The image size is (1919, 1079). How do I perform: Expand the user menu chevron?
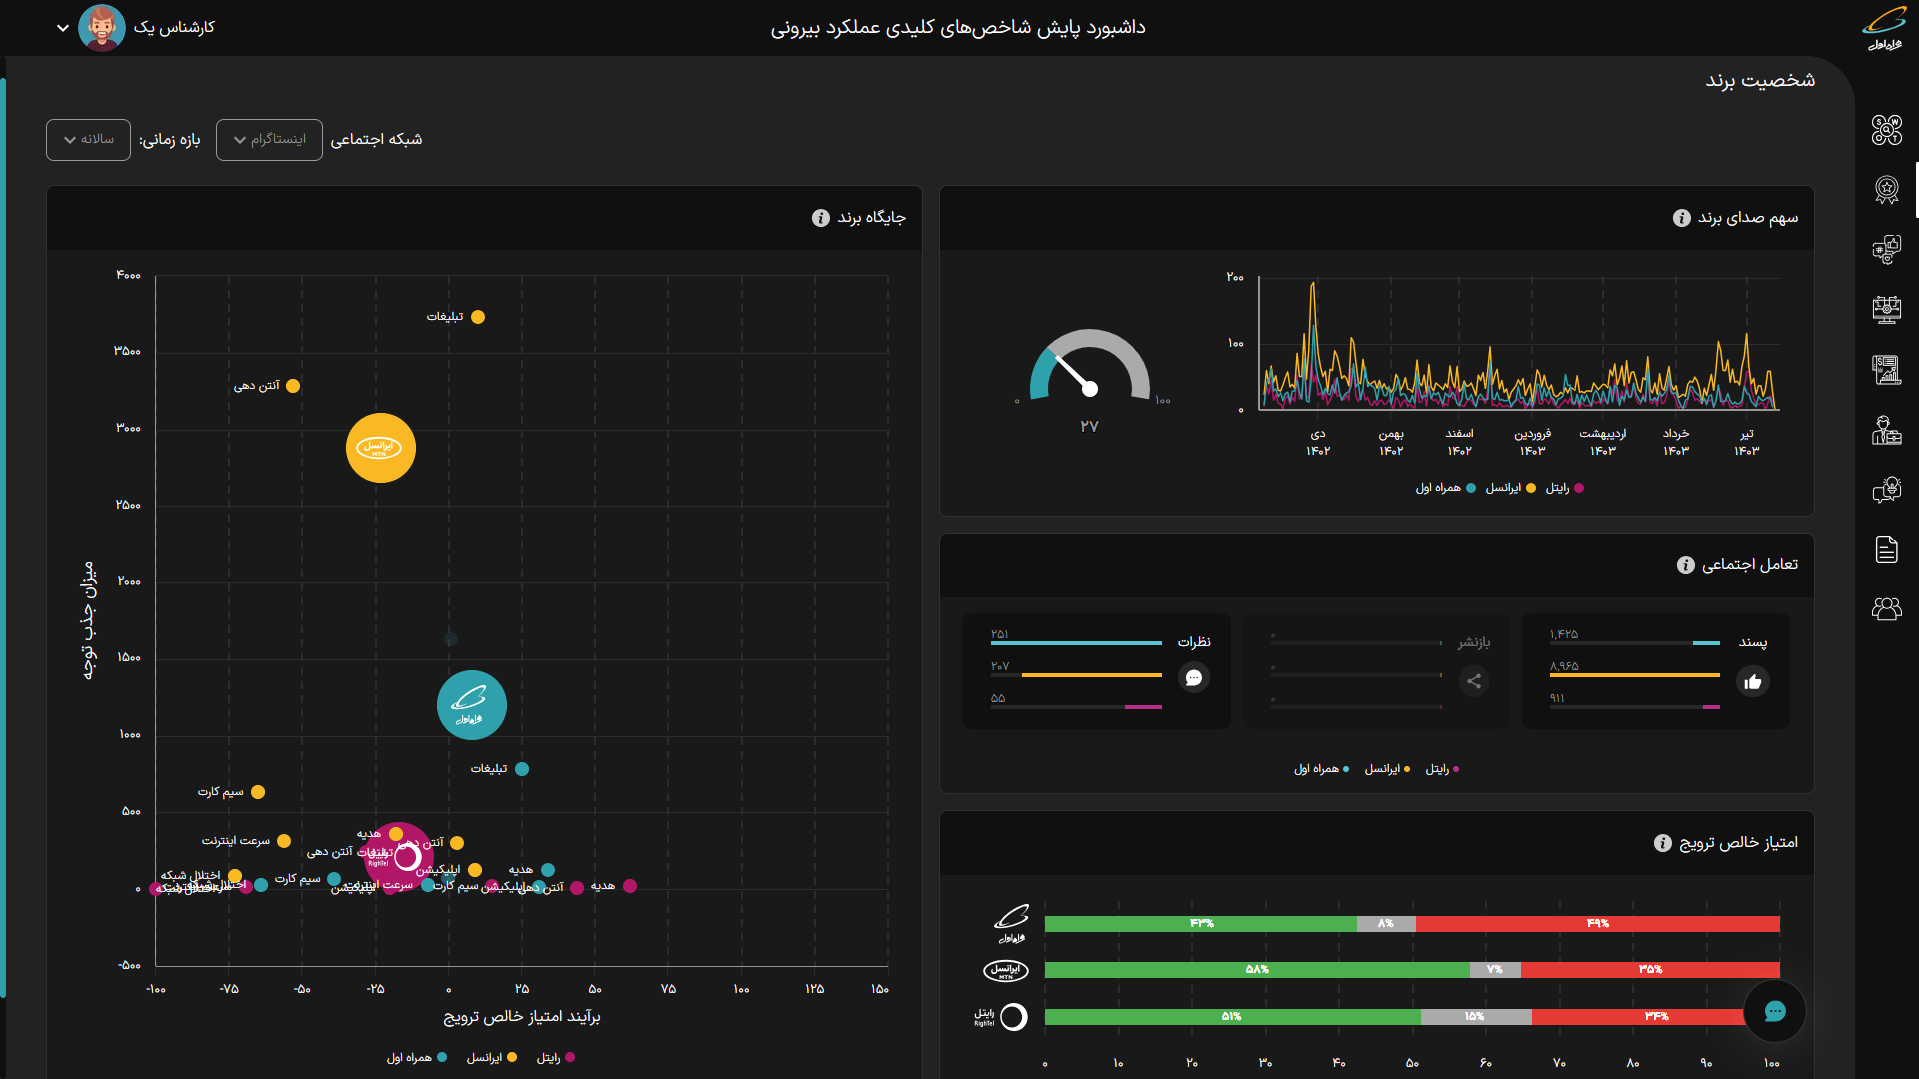tap(62, 28)
